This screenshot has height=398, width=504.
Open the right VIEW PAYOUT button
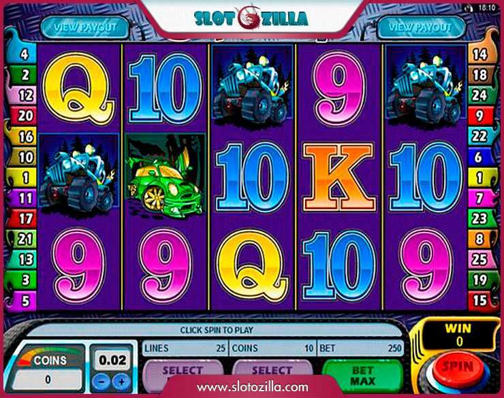click(x=420, y=28)
